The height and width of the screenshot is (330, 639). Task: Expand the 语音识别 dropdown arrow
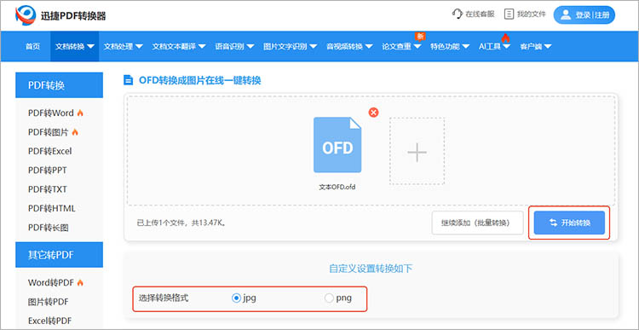coord(250,47)
